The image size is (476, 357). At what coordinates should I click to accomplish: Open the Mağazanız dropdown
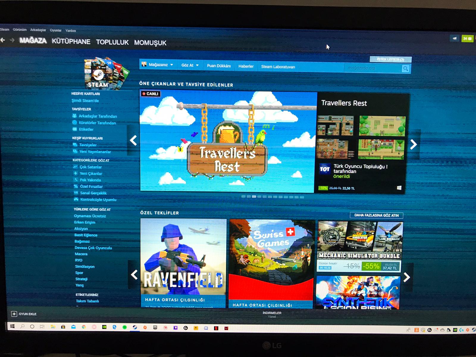click(157, 65)
